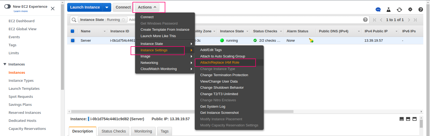
Task: Follow the Learn more link
Action: tap(21, 11)
